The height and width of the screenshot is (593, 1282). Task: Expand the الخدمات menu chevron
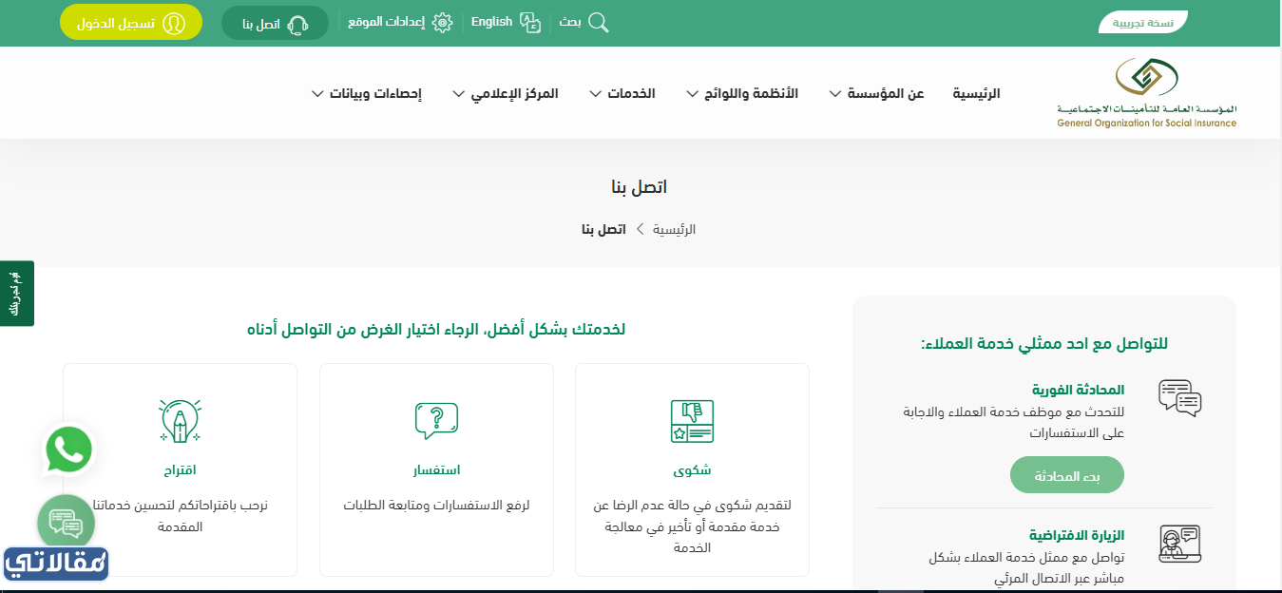595,94
